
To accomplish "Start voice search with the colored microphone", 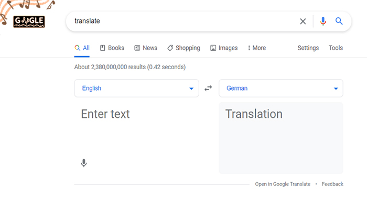I will pos(323,21).
